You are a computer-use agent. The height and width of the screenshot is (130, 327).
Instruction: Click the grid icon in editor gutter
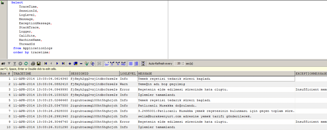tap(3, 3)
